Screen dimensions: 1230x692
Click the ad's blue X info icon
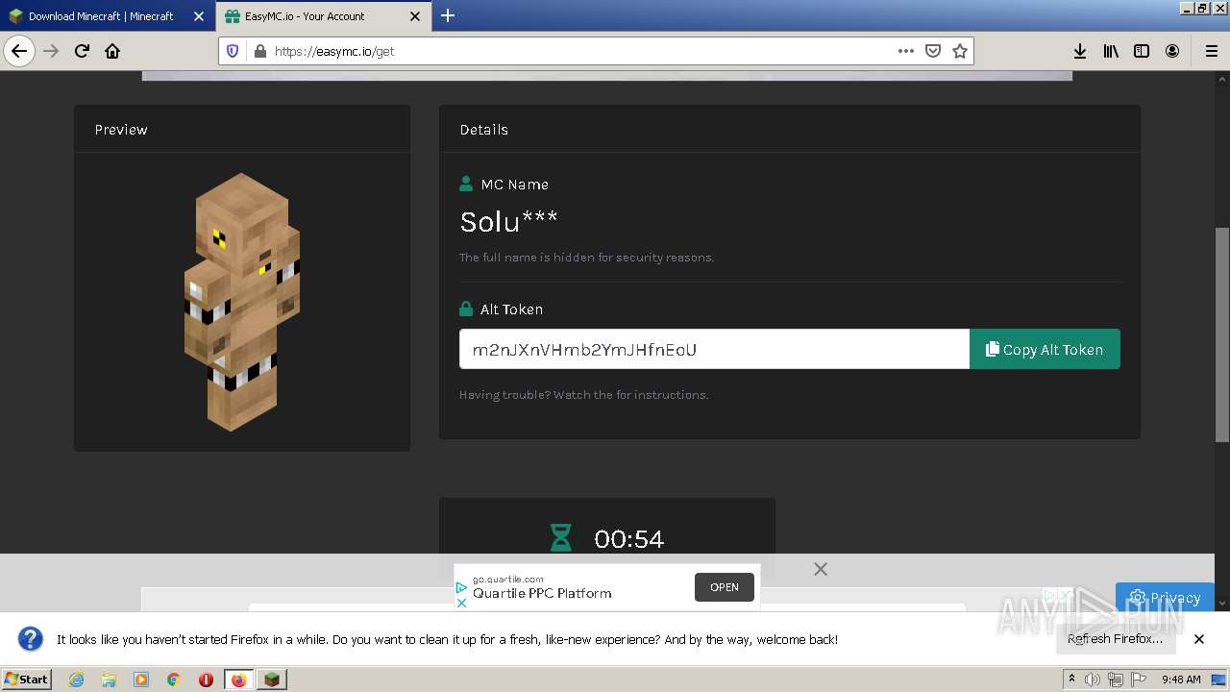click(461, 603)
